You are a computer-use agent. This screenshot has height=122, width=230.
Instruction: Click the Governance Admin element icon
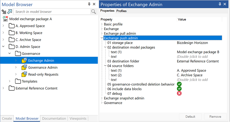pyautogui.click(x=24, y=67)
